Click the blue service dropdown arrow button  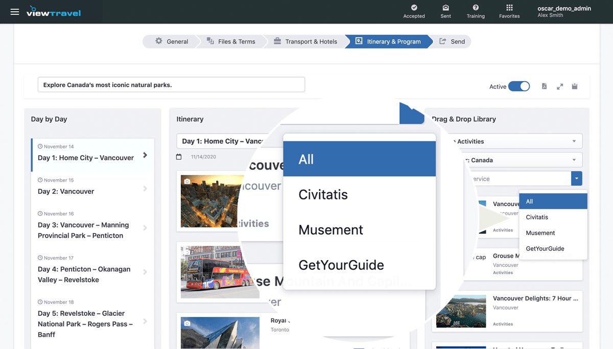click(577, 179)
